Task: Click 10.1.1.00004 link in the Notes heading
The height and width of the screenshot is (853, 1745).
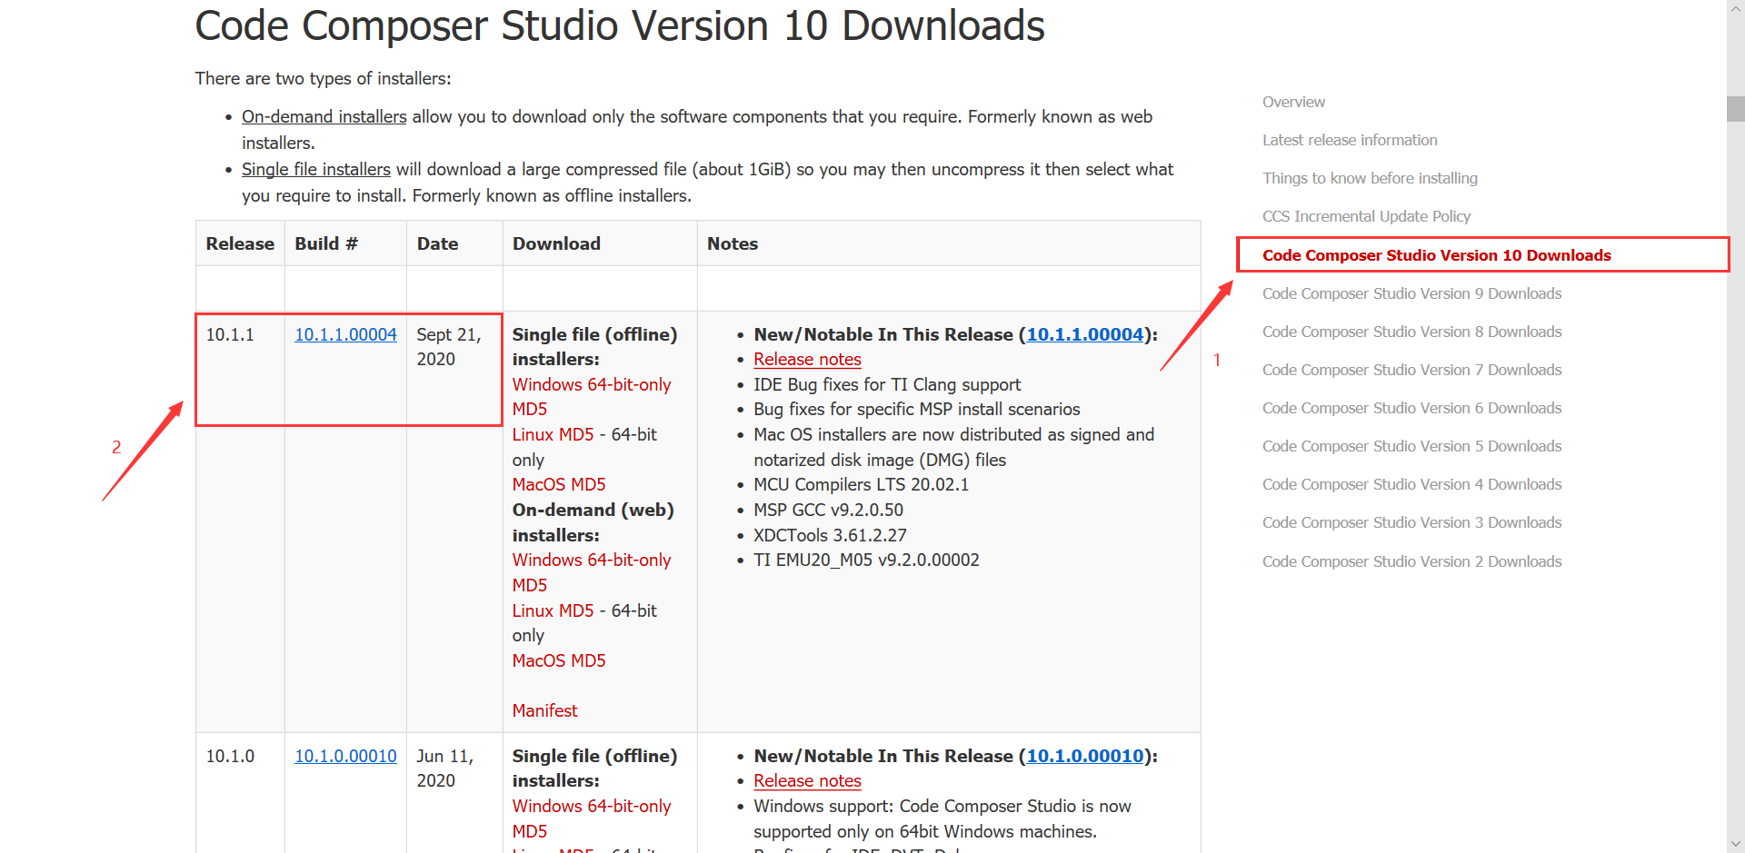Action: (x=1084, y=334)
